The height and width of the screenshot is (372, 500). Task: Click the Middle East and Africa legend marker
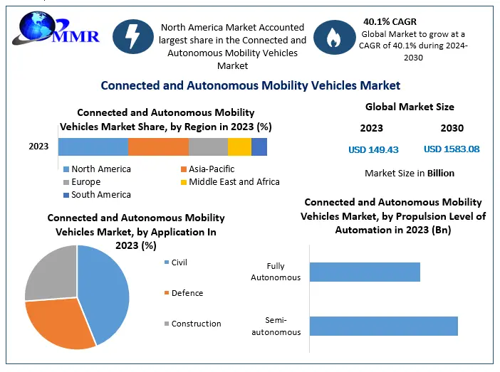(183, 182)
